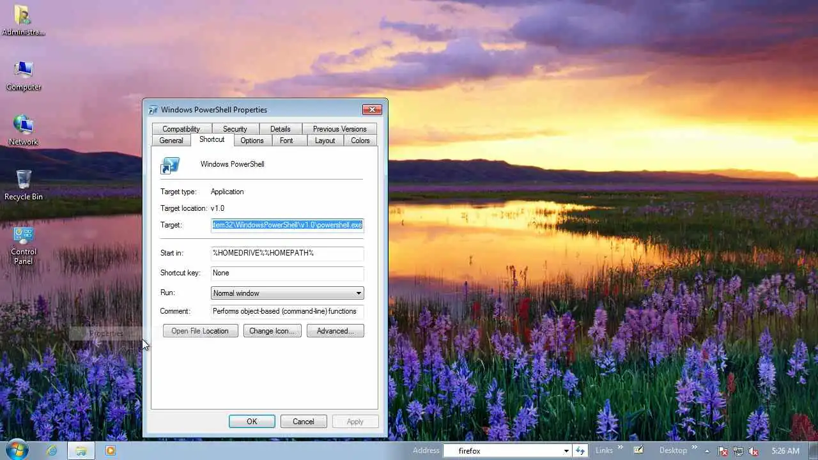Click the Open File Location button
The width and height of the screenshot is (818, 460).
(x=200, y=331)
